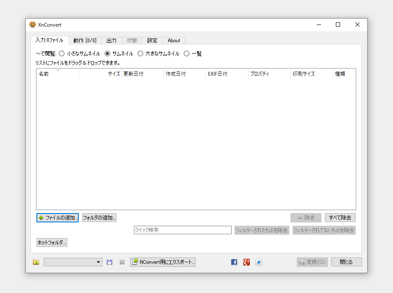Click the save preset floppy disk icon
393x293 pixels.
coord(110,262)
